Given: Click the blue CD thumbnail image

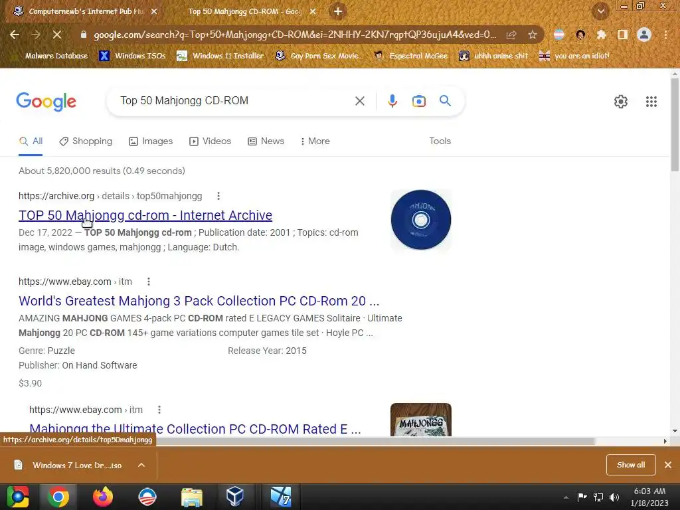Looking at the screenshot, I should [x=420, y=220].
